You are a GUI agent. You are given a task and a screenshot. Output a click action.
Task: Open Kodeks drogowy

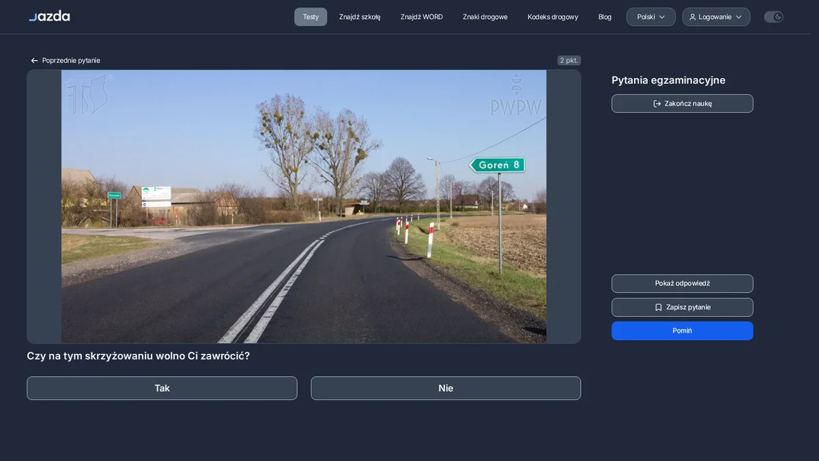point(553,17)
